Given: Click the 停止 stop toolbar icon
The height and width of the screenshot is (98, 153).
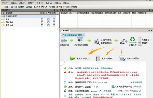Looking at the screenshot, I should pyautogui.click(x=29, y=7).
